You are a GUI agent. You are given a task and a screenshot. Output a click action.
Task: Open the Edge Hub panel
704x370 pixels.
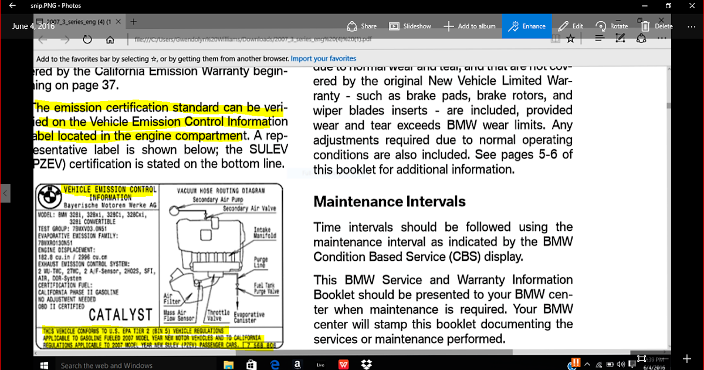coord(599,39)
